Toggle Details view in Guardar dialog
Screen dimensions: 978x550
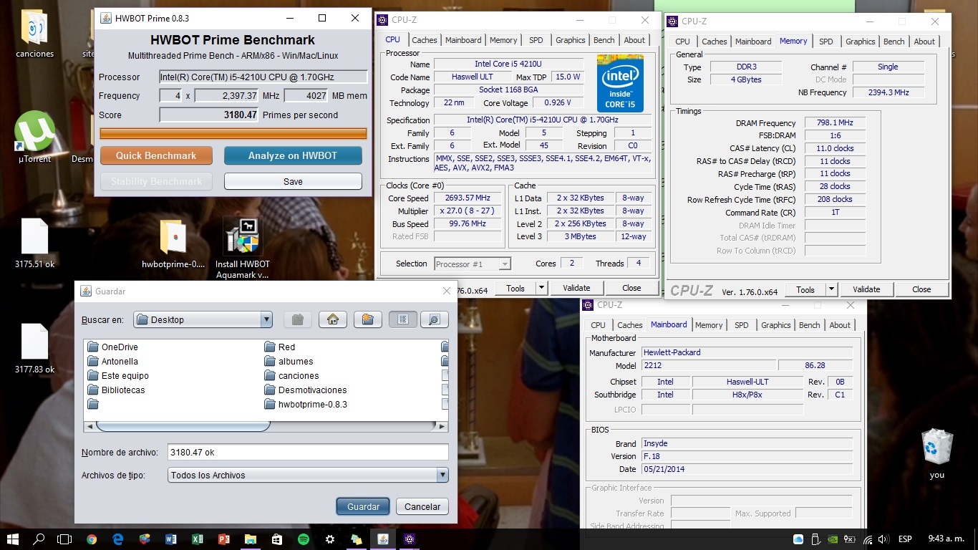pyautogui.click(x=434, y=319)
